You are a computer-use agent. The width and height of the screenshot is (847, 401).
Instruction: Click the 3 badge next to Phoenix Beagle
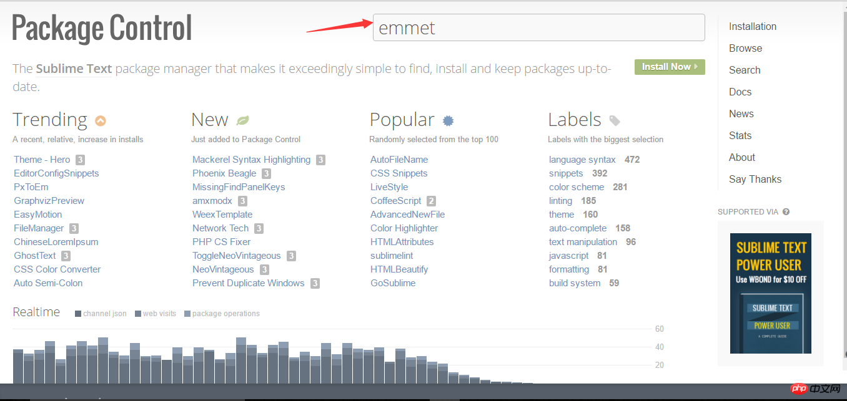(266, 173)
